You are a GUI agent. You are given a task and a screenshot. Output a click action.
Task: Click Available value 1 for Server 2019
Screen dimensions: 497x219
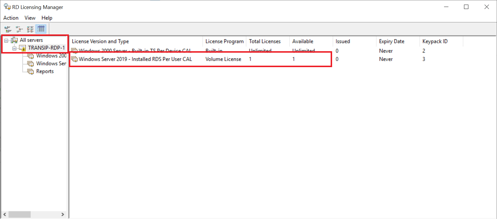(294, 59)
